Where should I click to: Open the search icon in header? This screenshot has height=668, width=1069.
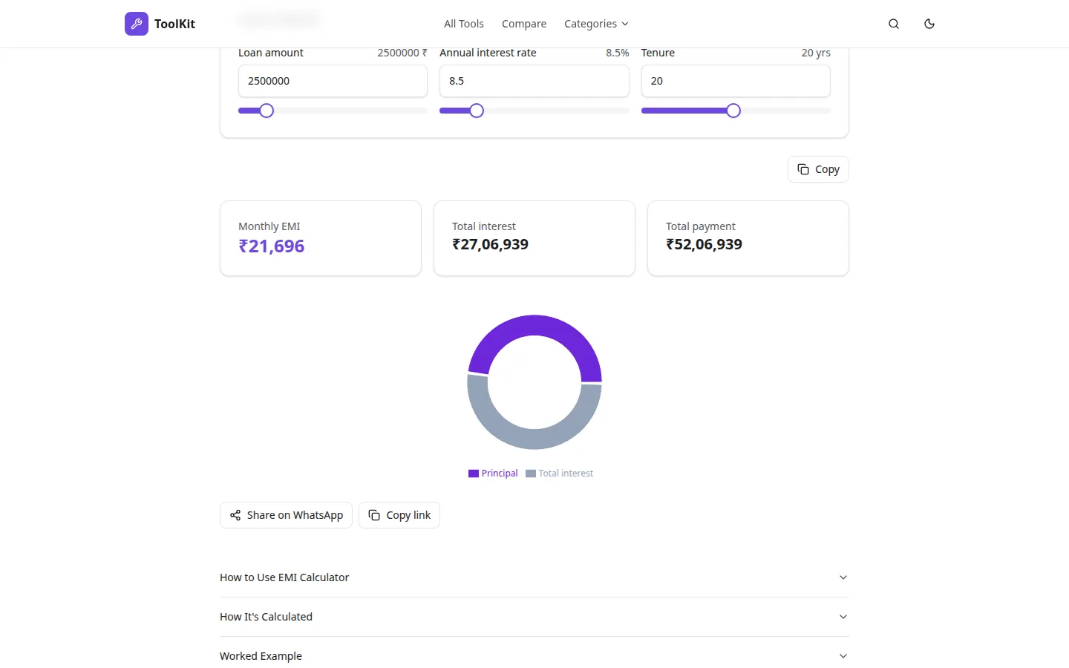894,24
